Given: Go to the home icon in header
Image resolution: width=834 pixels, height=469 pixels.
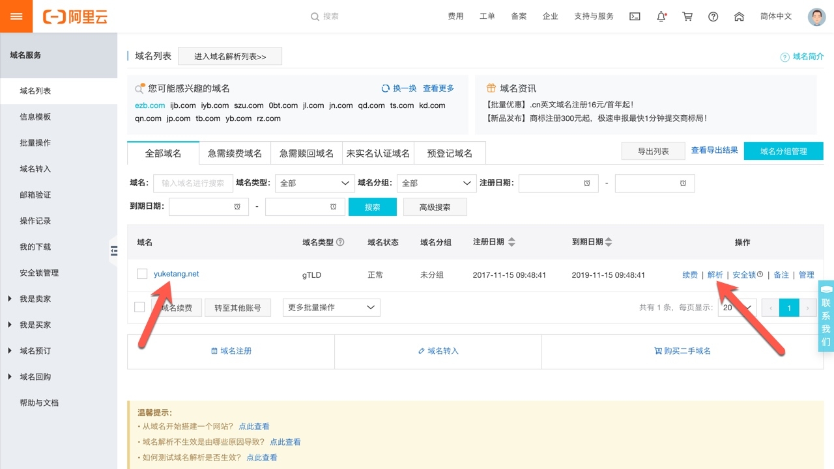Looking at the screenshot, I should coord(739,16).
